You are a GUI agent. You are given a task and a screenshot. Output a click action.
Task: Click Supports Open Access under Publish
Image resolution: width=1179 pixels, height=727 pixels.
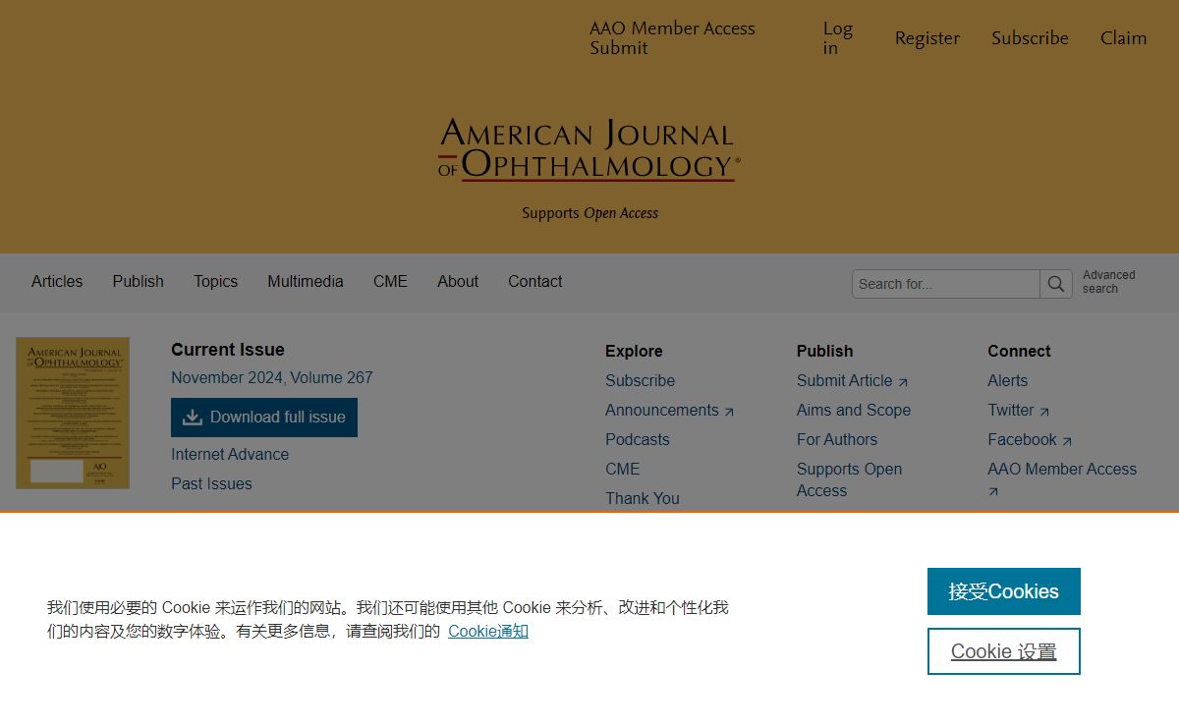(x=850, y=479)
